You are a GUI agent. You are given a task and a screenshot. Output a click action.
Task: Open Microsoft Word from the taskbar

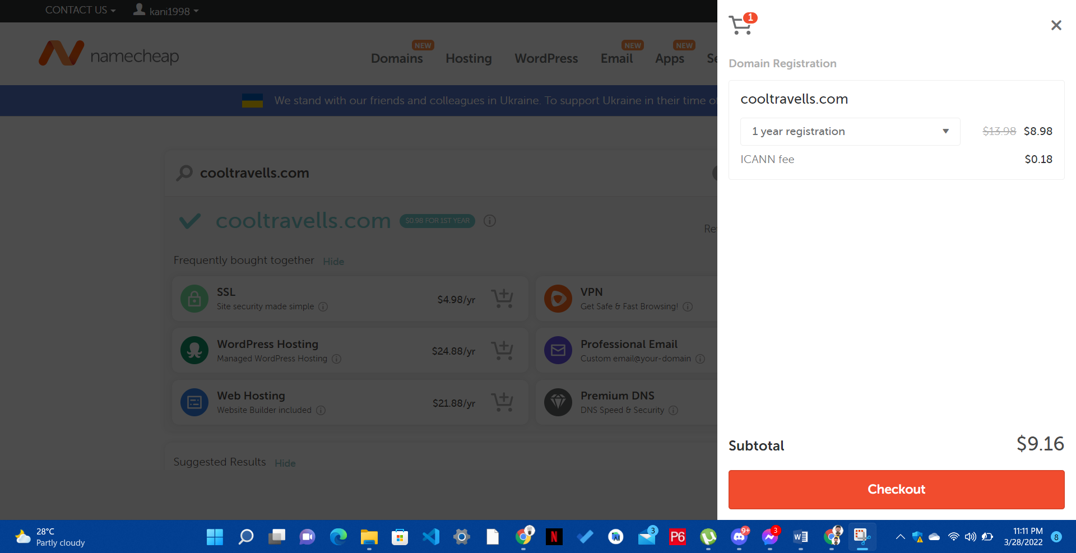click(x=800, y=537)
